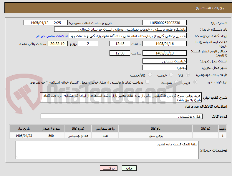Click the response deadline date 1405/04/16
The width and height of the screenshot is (232, 176).
pos(165,44)
